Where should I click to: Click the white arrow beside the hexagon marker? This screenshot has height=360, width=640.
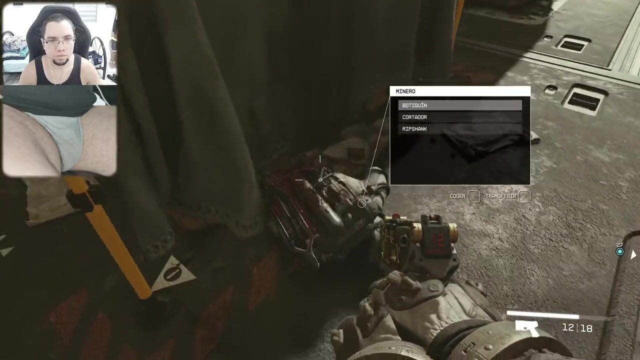point(633,254)
